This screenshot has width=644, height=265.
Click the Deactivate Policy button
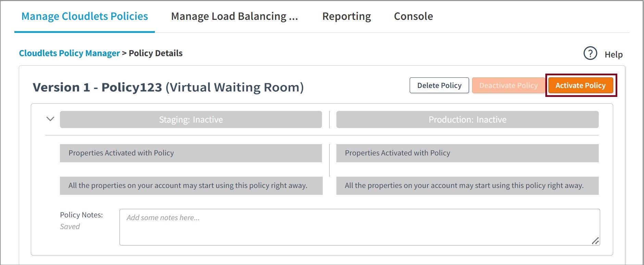pyautogui.click(x=508, y=86)
